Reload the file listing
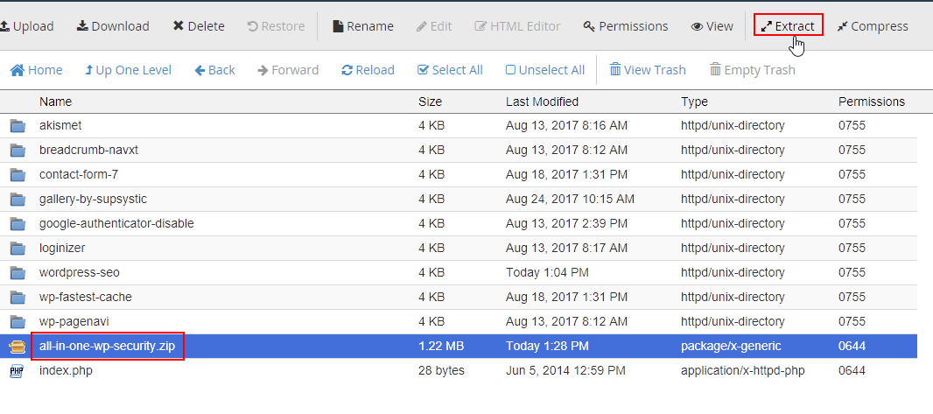Screen dimensions: 933x414 point(368,70)
